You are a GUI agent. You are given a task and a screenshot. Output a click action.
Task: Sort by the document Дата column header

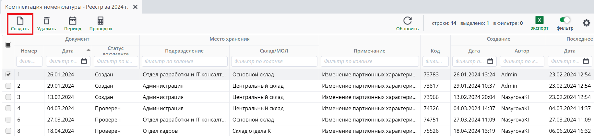(x=68, y=51)
